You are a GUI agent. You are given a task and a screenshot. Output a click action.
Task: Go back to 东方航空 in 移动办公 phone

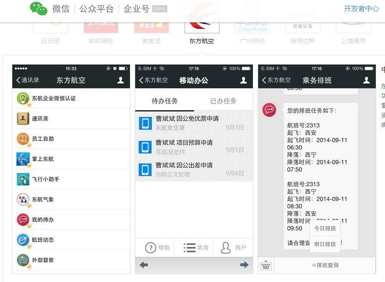coord(153,80)
